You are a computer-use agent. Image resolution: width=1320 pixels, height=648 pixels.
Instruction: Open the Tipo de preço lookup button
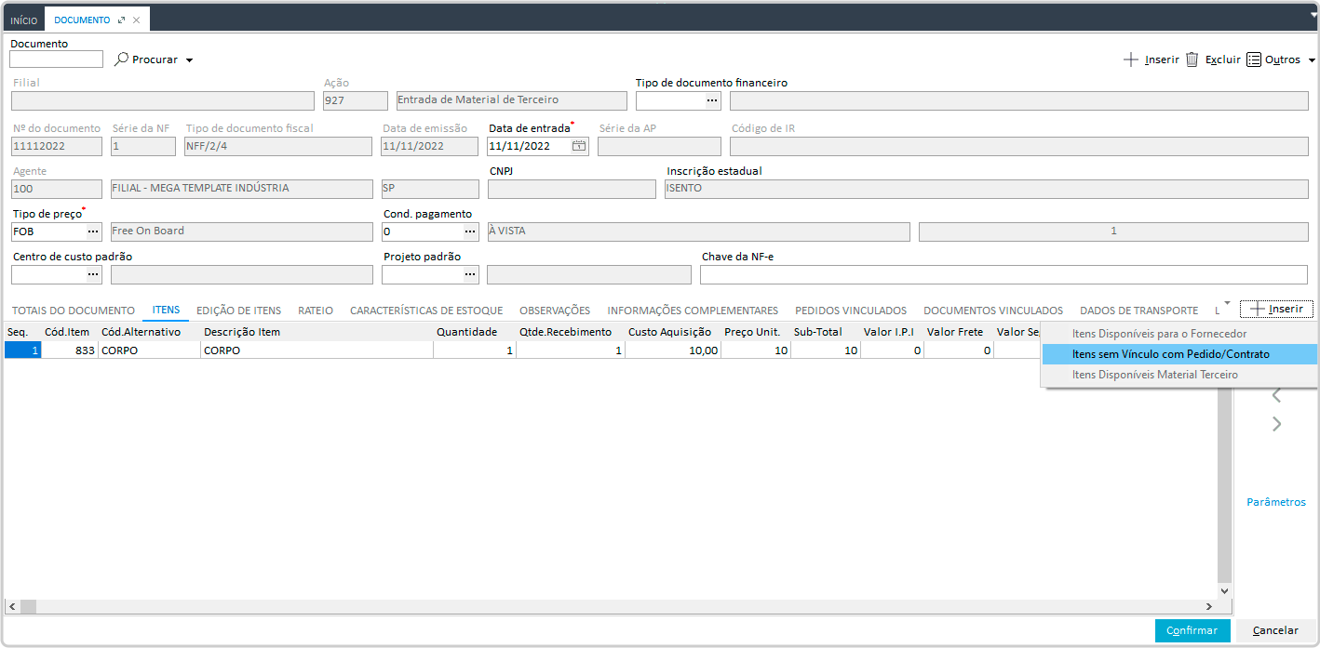[93, 231]
